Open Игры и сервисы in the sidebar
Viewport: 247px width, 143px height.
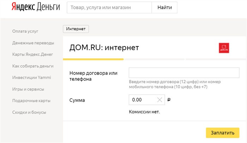coord(28,89)
